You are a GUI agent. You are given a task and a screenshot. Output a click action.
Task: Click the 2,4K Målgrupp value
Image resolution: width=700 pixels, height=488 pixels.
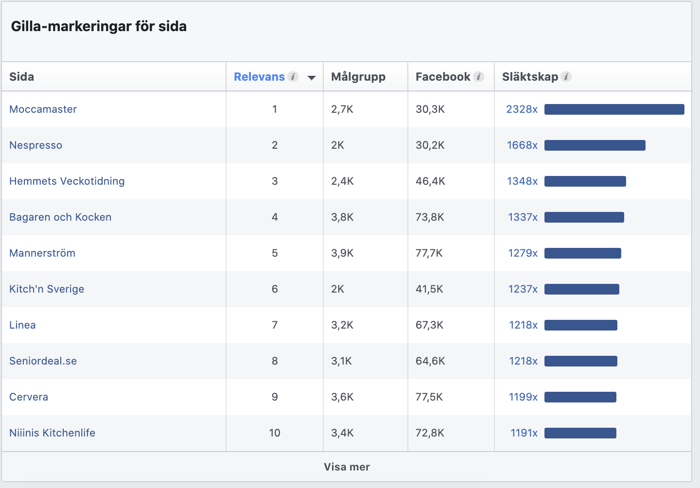pyautogui.click(x=342, y=181)
